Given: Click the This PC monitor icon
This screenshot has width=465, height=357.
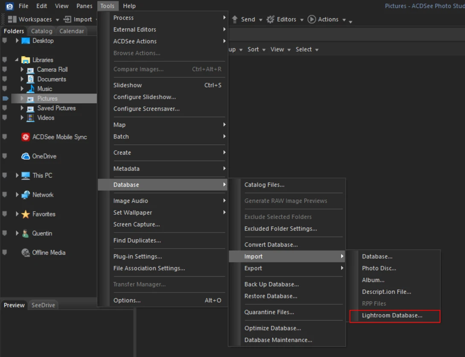Looking at the screenshot, I should tap(26, 176).
